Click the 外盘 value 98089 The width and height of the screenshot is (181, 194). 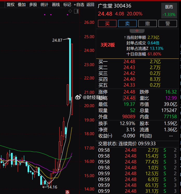[x=129, y=117]
